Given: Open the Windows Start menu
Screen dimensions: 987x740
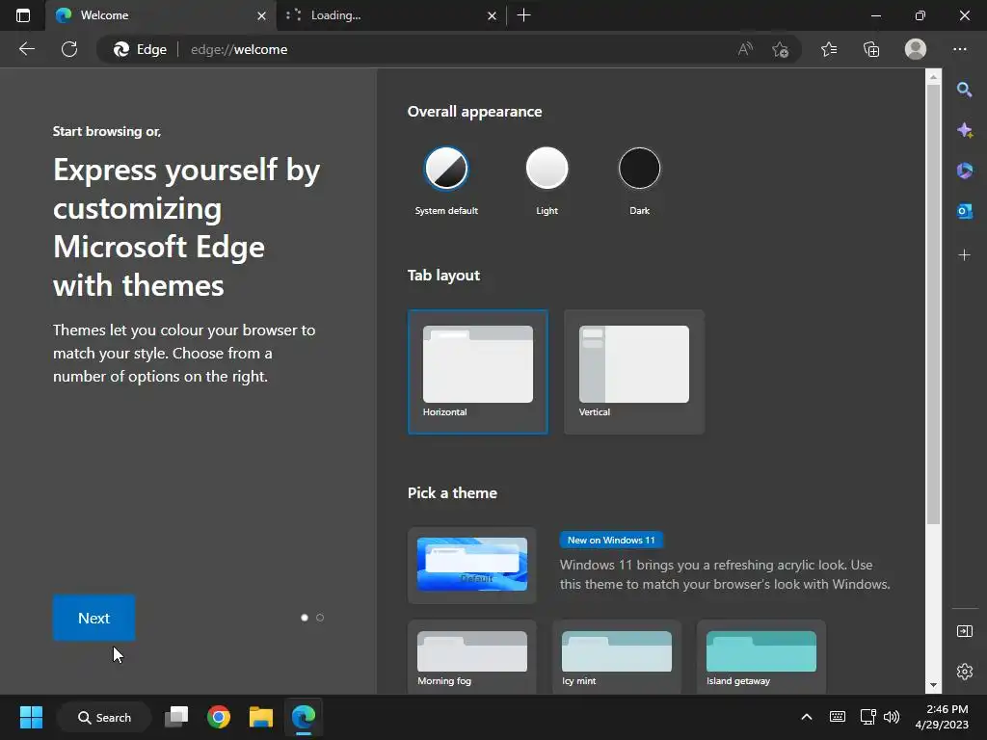Looking at the screenshot, I should [31, 717].
